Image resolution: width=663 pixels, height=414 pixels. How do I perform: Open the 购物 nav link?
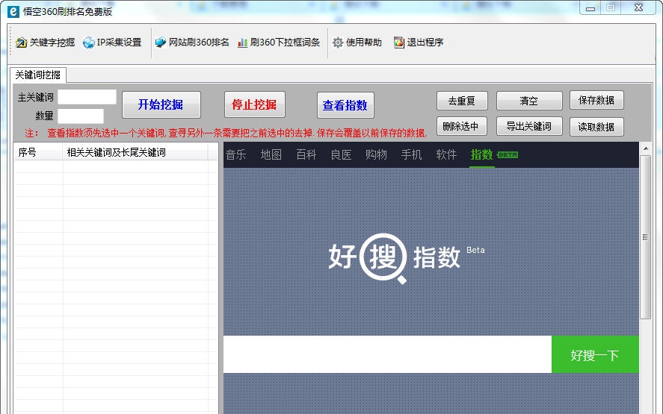[x=376, y=155]
